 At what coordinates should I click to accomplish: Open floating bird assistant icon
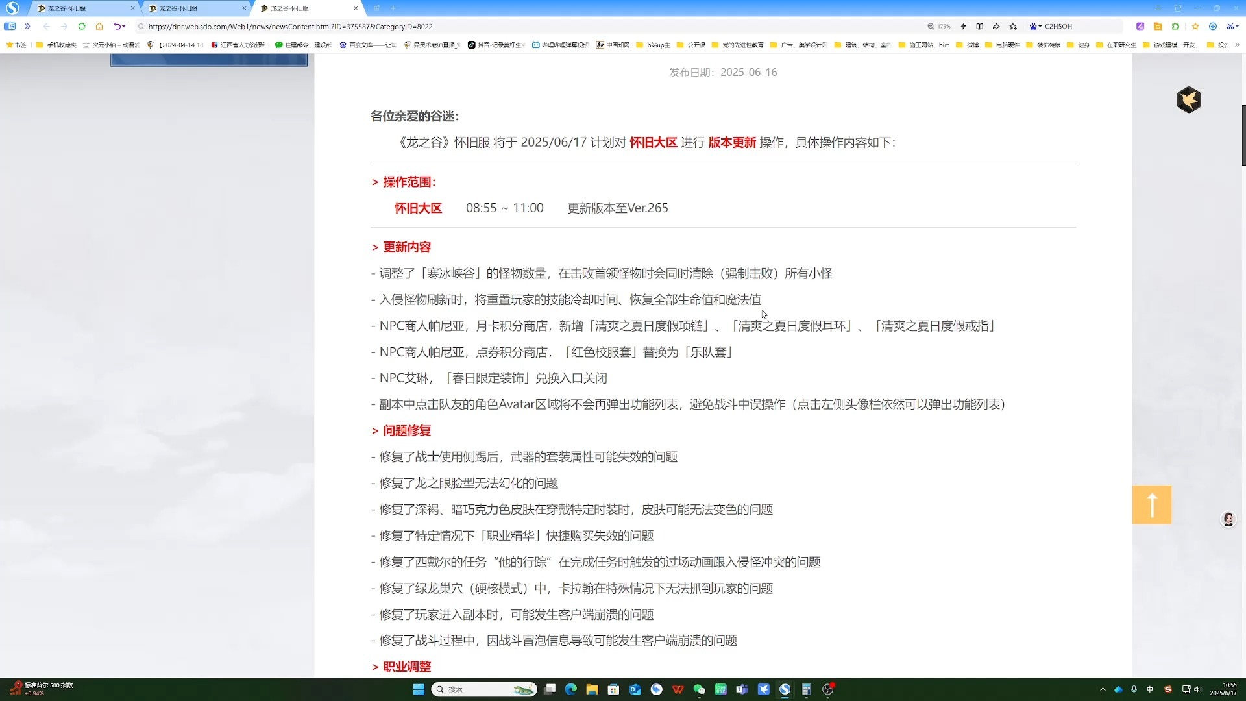point(1188,100)
